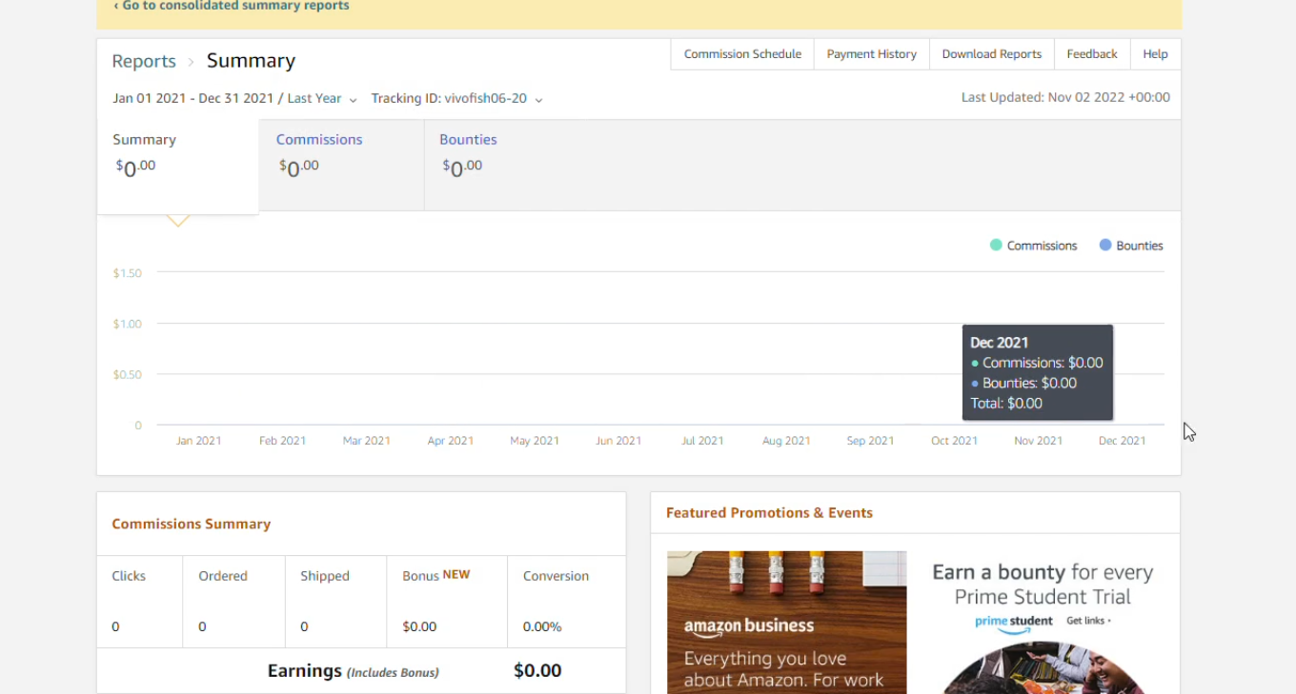1296x694 pixels.
Task: Click the Nov 2021 axis label
Action: point(1038,441)
